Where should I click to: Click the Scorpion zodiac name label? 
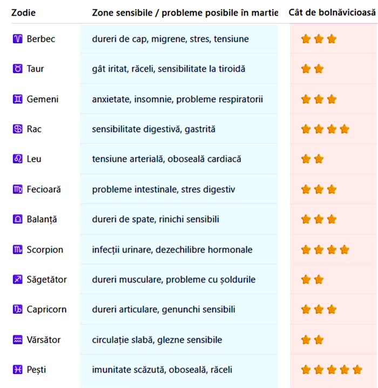click(x=45, y=249)
